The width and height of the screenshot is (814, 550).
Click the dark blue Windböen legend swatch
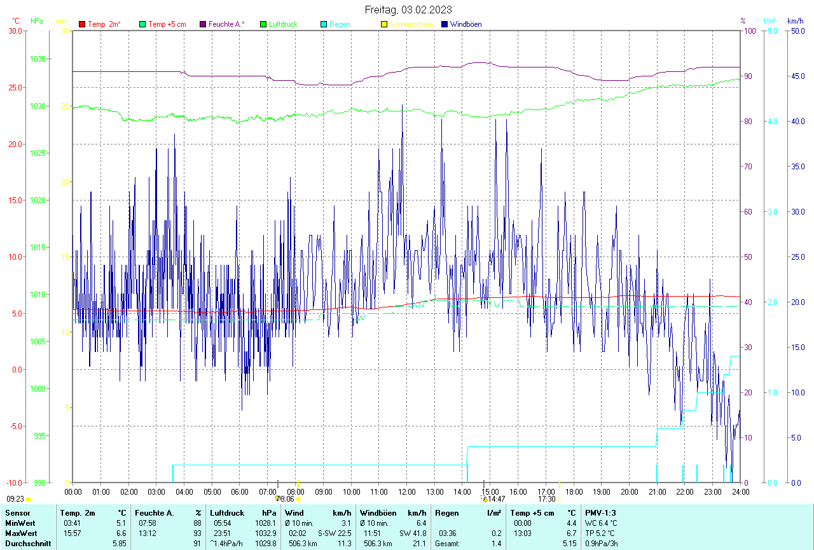coord(445,24)
